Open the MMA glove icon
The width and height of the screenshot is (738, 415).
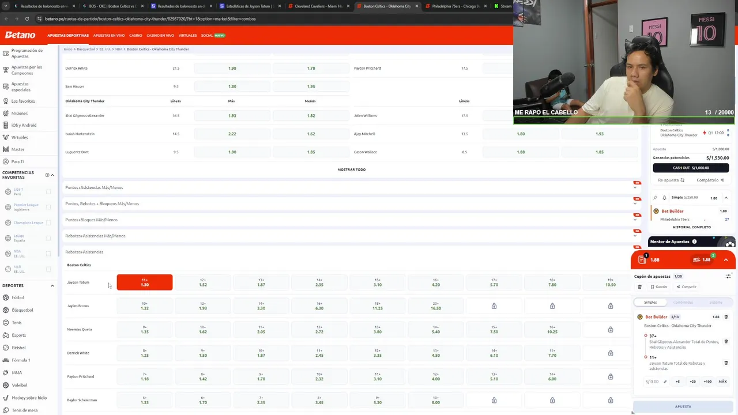point(6,373)
